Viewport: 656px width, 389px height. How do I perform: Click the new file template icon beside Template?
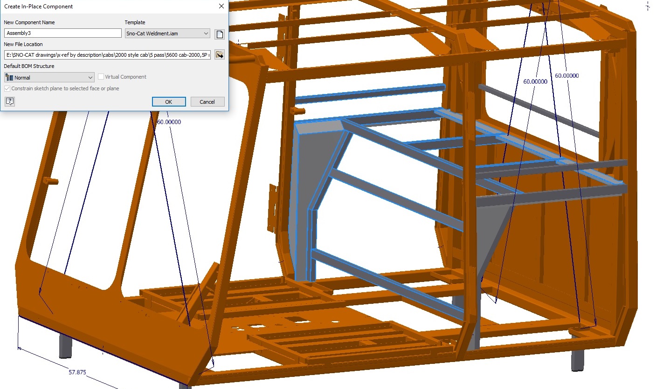click(x=219, y=34)
